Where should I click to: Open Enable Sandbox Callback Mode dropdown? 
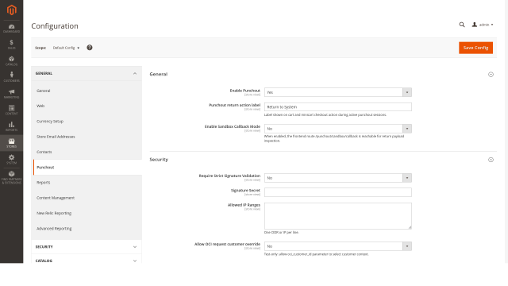(x=338, y=129)
